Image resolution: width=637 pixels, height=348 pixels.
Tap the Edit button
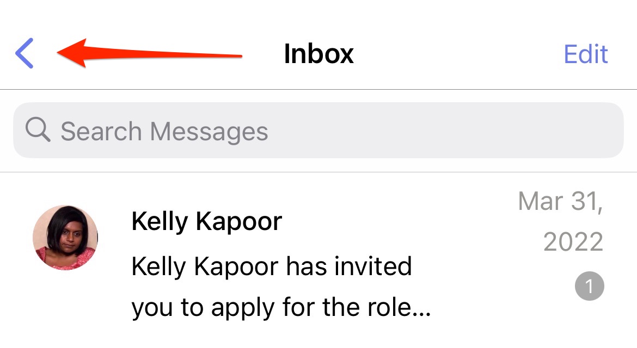tap(585, 54)
